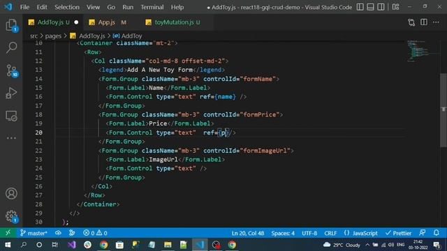Switch to toyMutation.js tab
Screen dimensions: 447x251
coord(177,22)
